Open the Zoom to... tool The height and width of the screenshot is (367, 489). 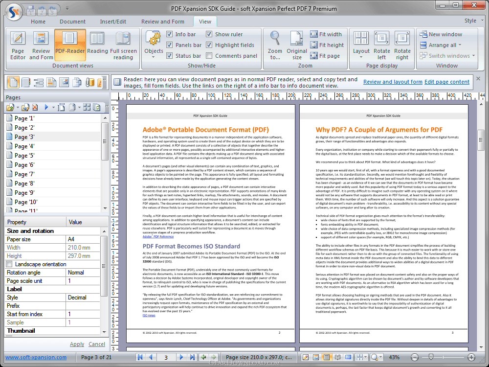tap(275, 46)
